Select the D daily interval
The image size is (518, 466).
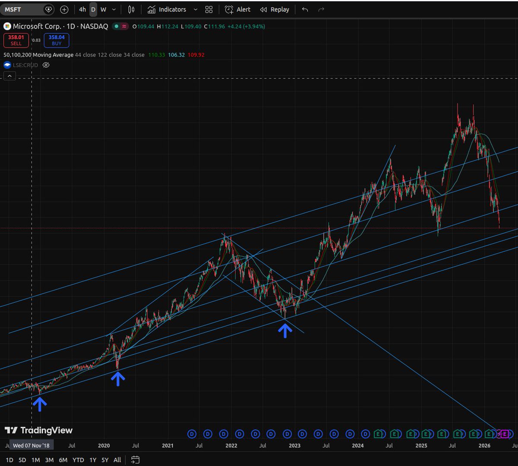pyautogui.click(x=93, y=9)
